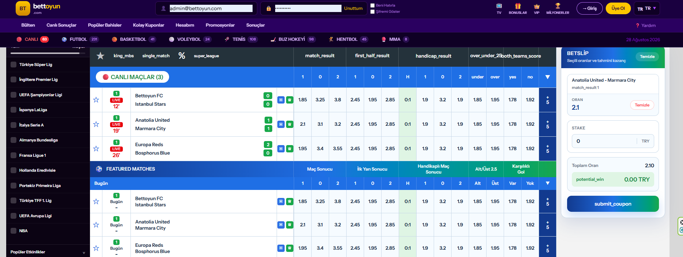Favorite the live Europa Reds match star

coord(96,149)
